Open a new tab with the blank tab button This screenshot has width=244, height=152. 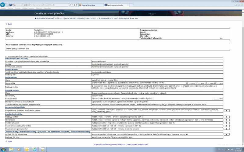pos(131,5)
